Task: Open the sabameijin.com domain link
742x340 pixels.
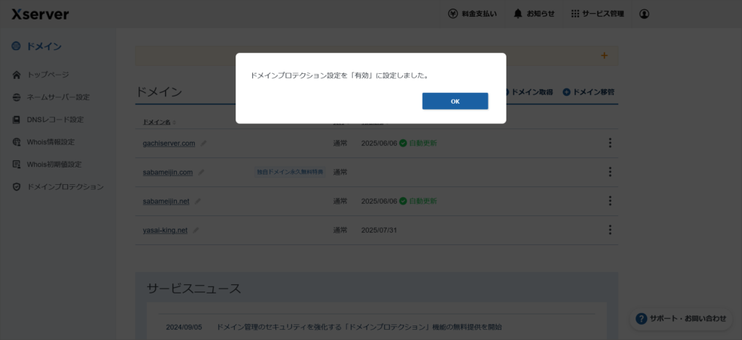Action: tap(167, 173)
